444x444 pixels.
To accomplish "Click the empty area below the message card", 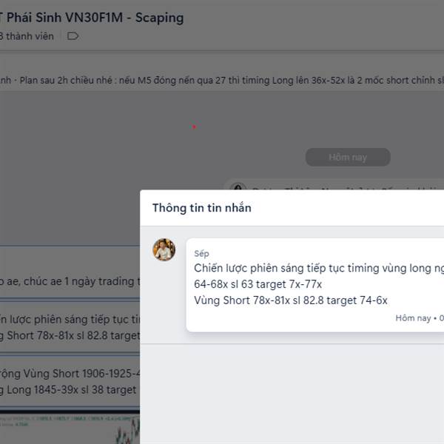I will [292, 394].
